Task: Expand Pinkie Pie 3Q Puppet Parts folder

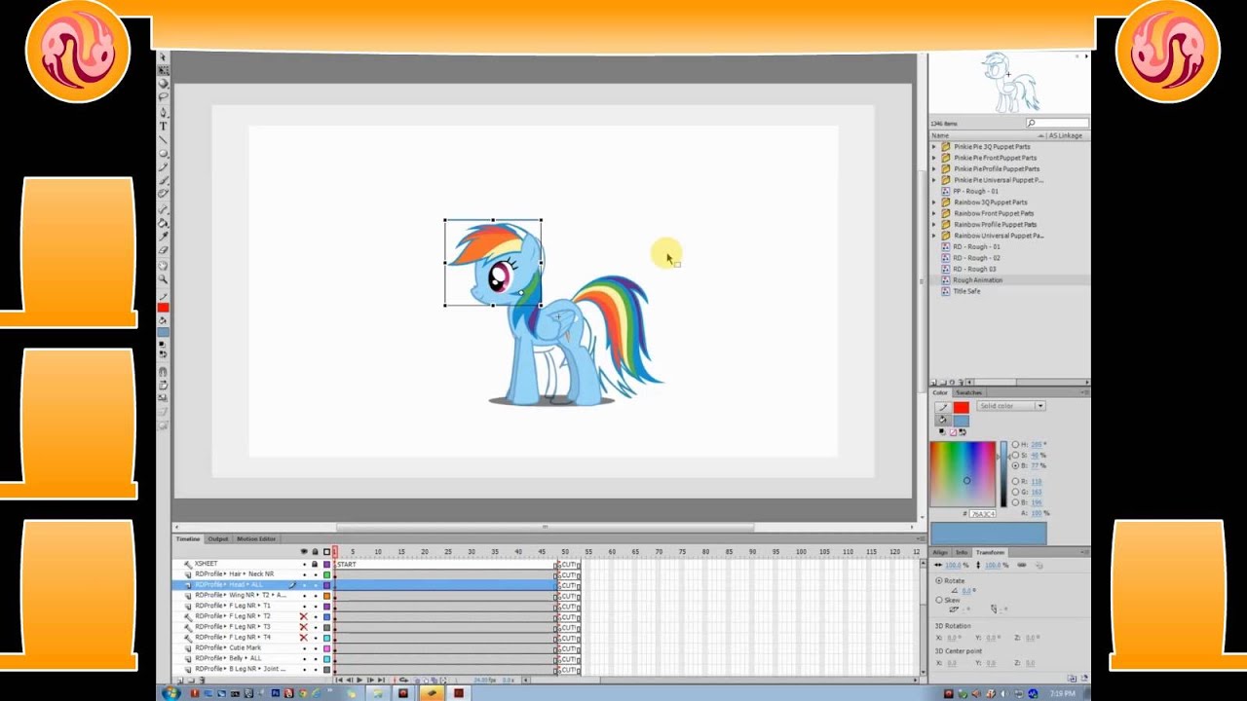Action: [934, 147]
